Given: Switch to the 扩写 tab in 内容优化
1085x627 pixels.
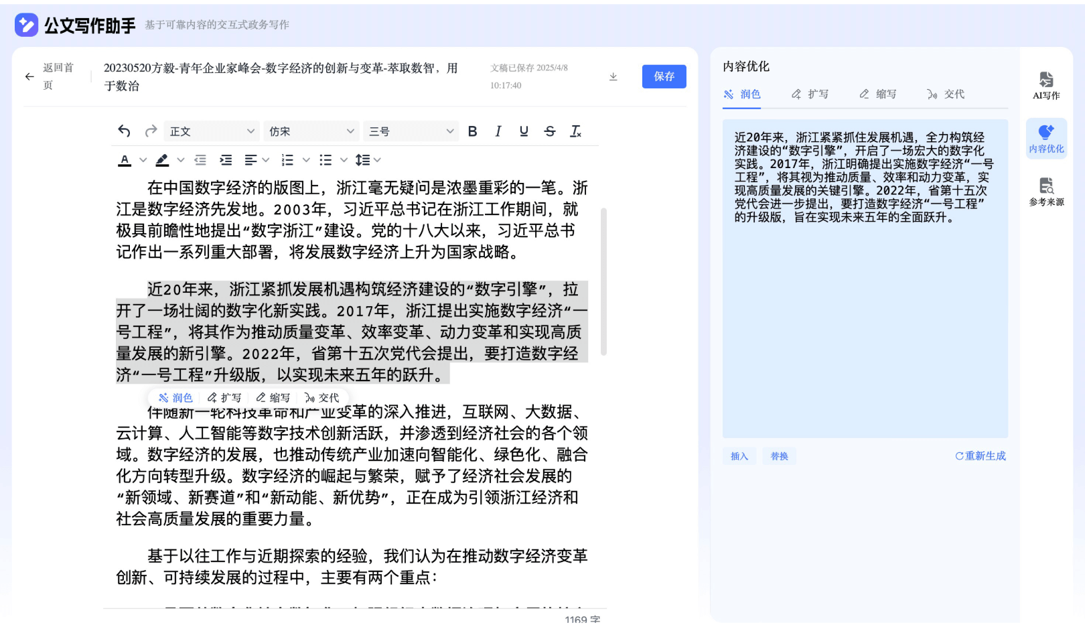Looking at the screenshot, I should click(x=810, y=94).
